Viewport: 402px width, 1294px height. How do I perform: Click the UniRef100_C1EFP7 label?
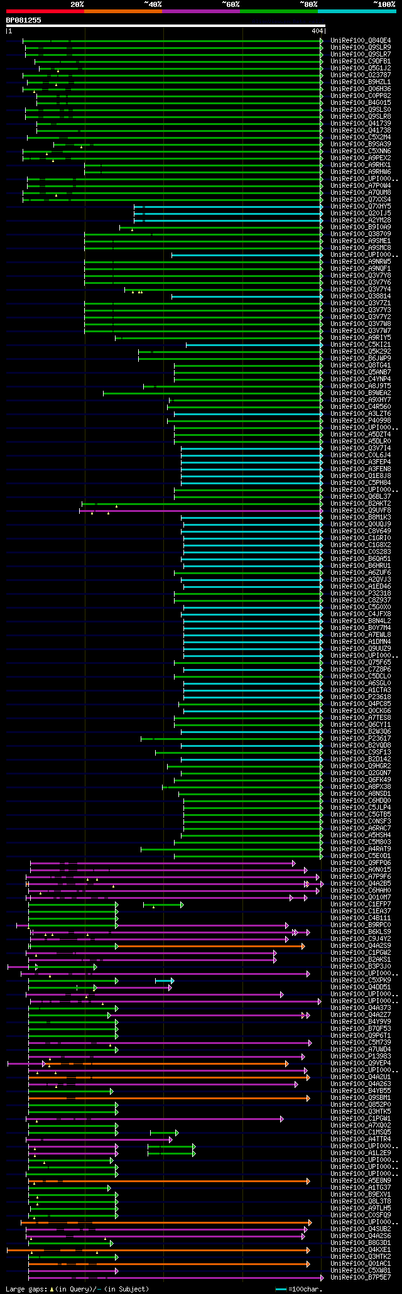tap(361, 905)
